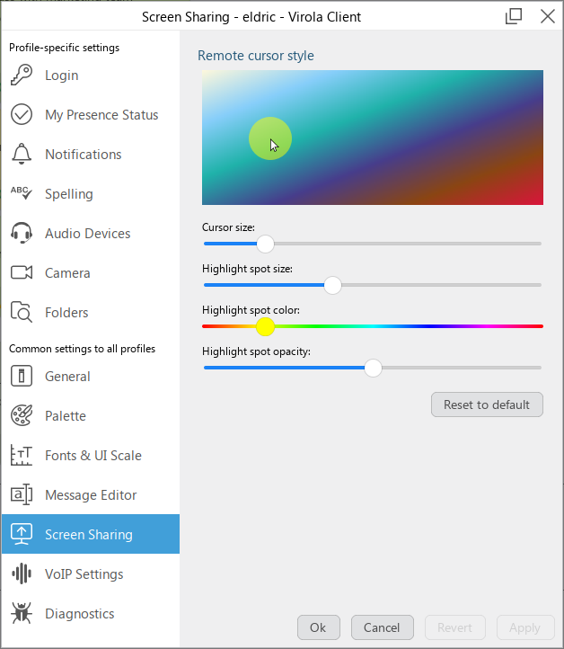Click the Diagnostics bug icon
564x649 pixels.
click(22, 613)
